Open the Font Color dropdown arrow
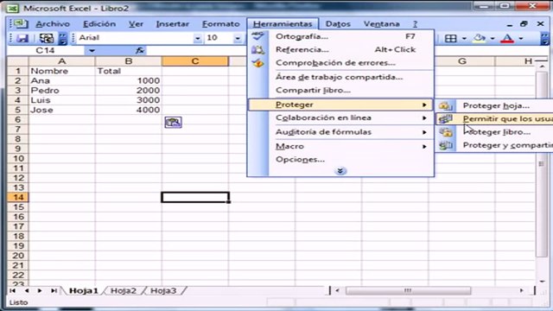This screenshot has height=311, width=553. pyautogui.click(x=521, y=38)
